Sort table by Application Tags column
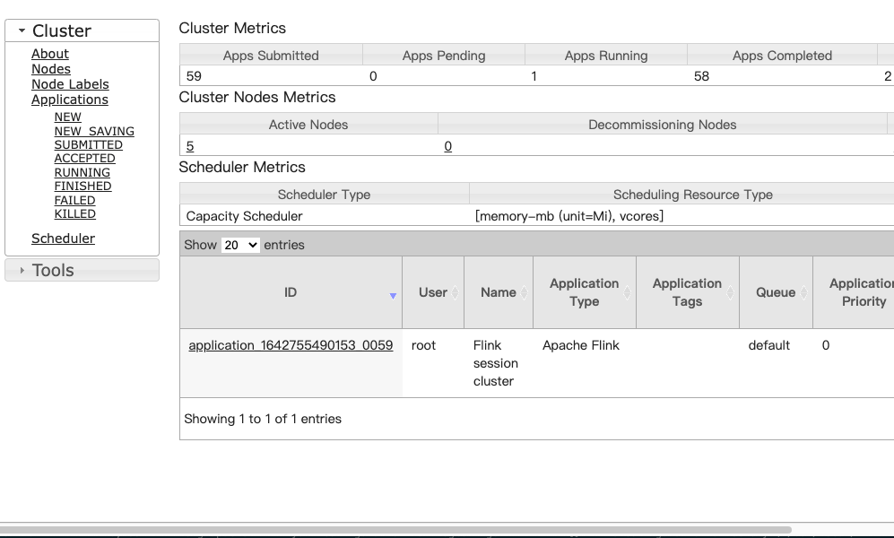The height and width of the screenshot is (538, 894). point(688,292)
